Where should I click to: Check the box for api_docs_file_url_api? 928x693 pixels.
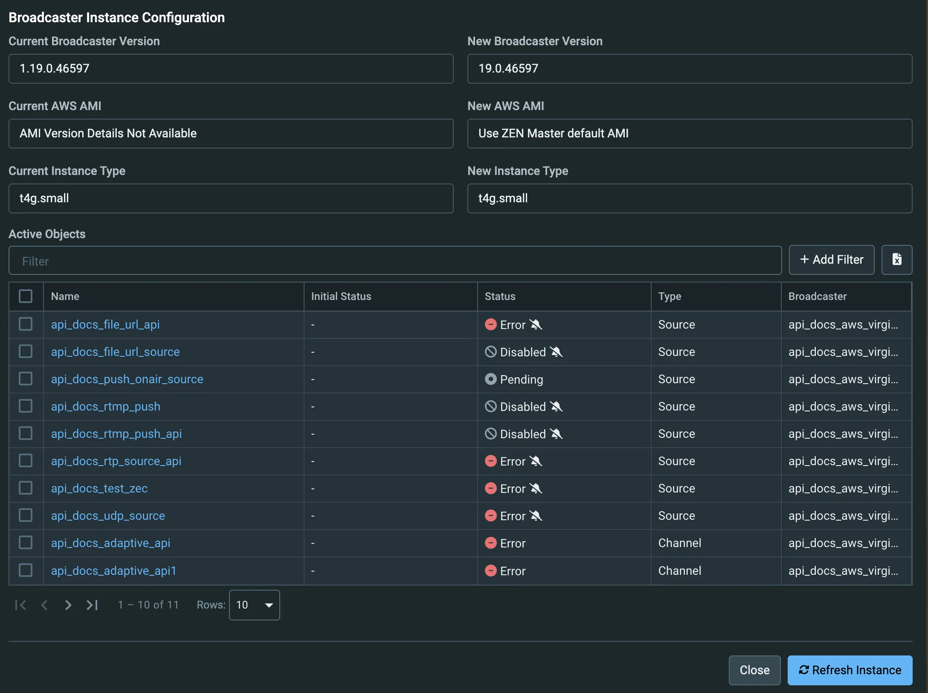point(26,324)
